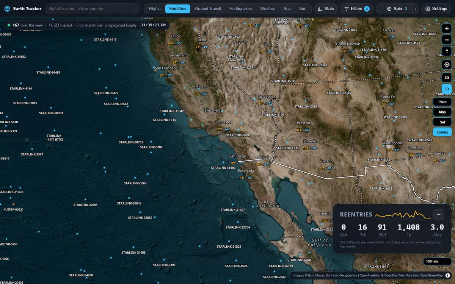This screenshot has height=284, width=455.
Task: Select satellite STARLINK-31042
Action: tap(171, 111)
